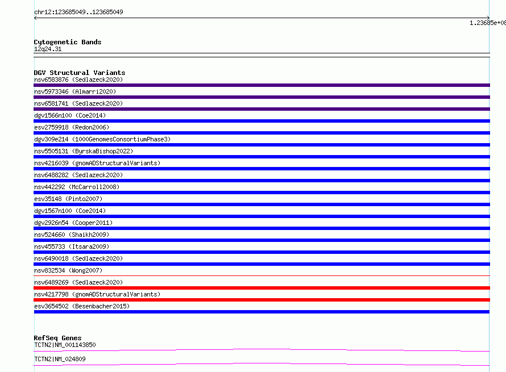Click the magenta gene line for TCTN2|NM_001143850
The image size is (506, 372).
tap(262, 350)
